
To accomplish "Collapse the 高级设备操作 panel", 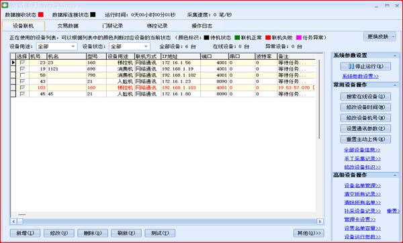I will [x=395, y=175].
